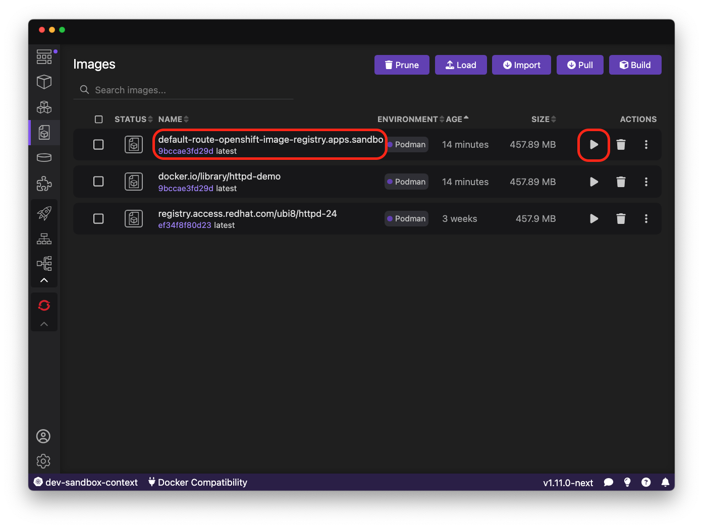Click dev-sandbox-context in status bar
The height and width of the screenshot is (528, 703).
(86, 483)
